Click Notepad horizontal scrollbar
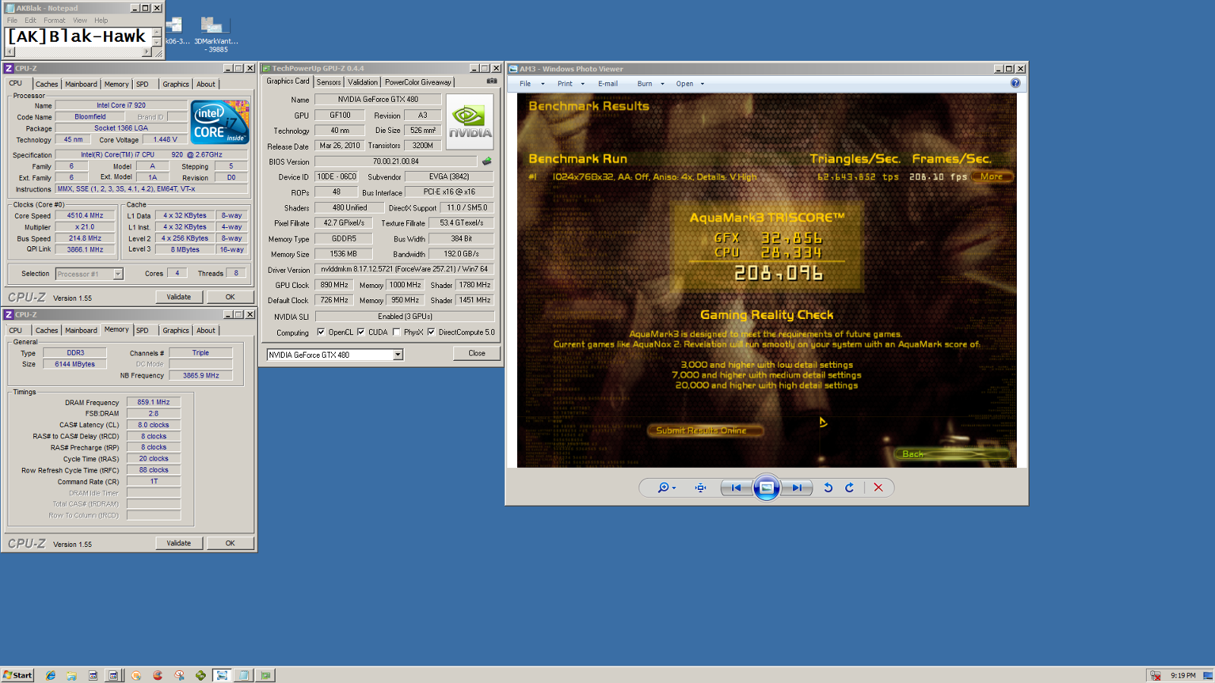The image size is (1215, 683). coord(80,52)
